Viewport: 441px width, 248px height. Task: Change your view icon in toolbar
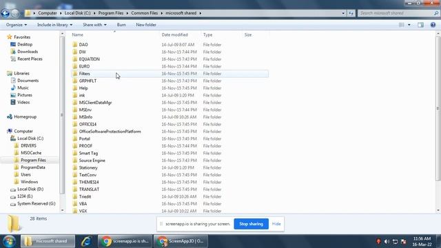tap(402, 25)
